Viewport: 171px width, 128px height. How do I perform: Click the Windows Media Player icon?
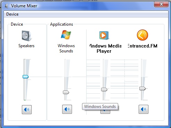104,35
